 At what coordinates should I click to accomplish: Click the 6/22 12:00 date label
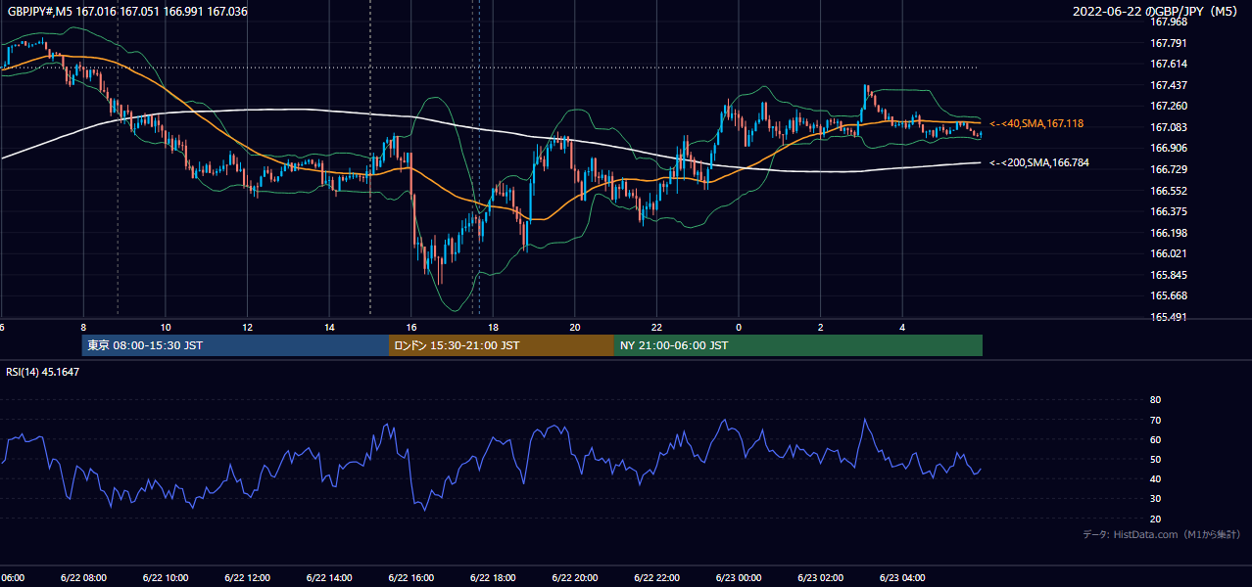tap(247, 578)
